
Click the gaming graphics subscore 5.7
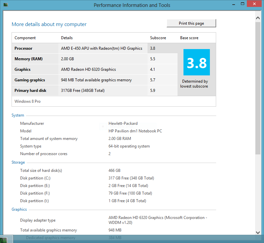click(x=152, y=80)
